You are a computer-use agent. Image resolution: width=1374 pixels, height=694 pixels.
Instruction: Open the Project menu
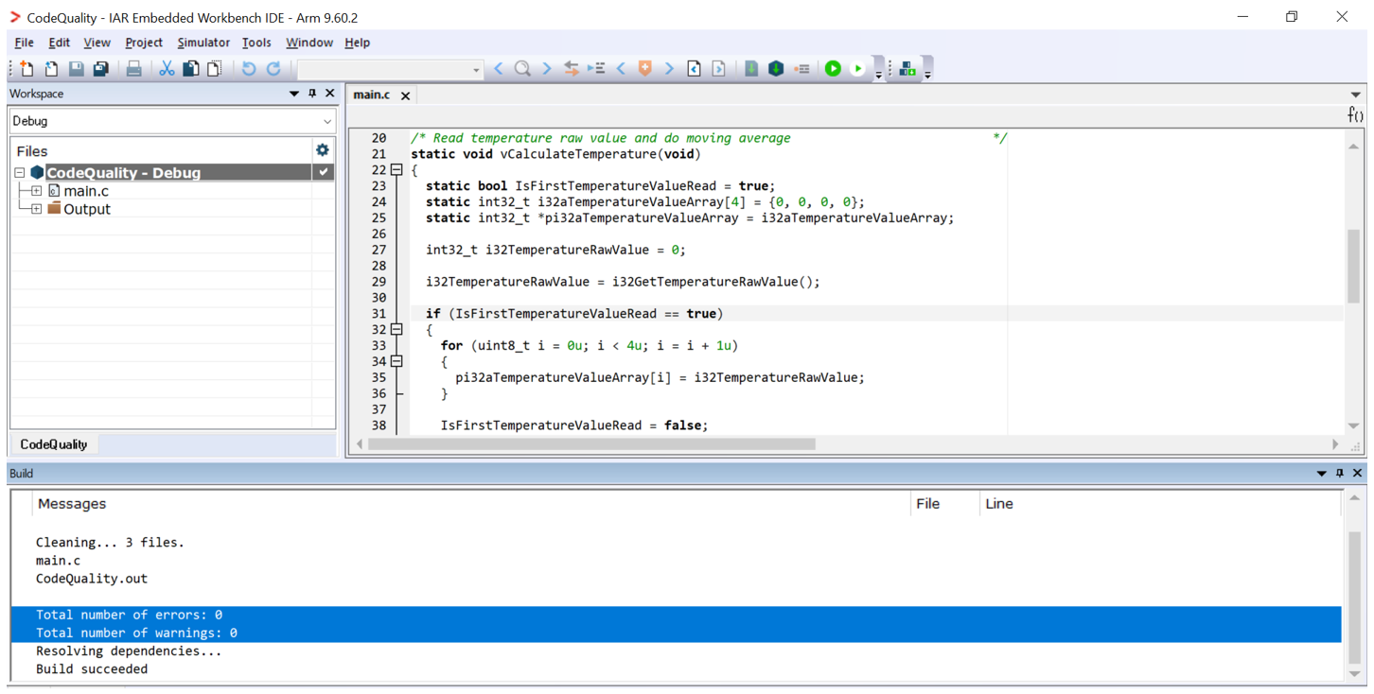click(x=143, y=43)
